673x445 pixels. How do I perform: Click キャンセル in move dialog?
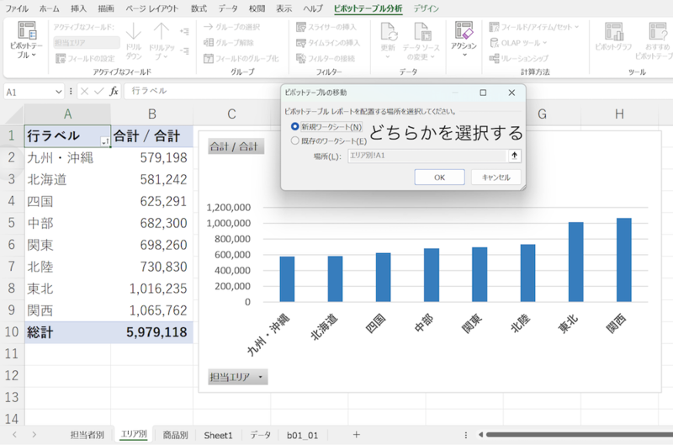[x=495, y=177]
